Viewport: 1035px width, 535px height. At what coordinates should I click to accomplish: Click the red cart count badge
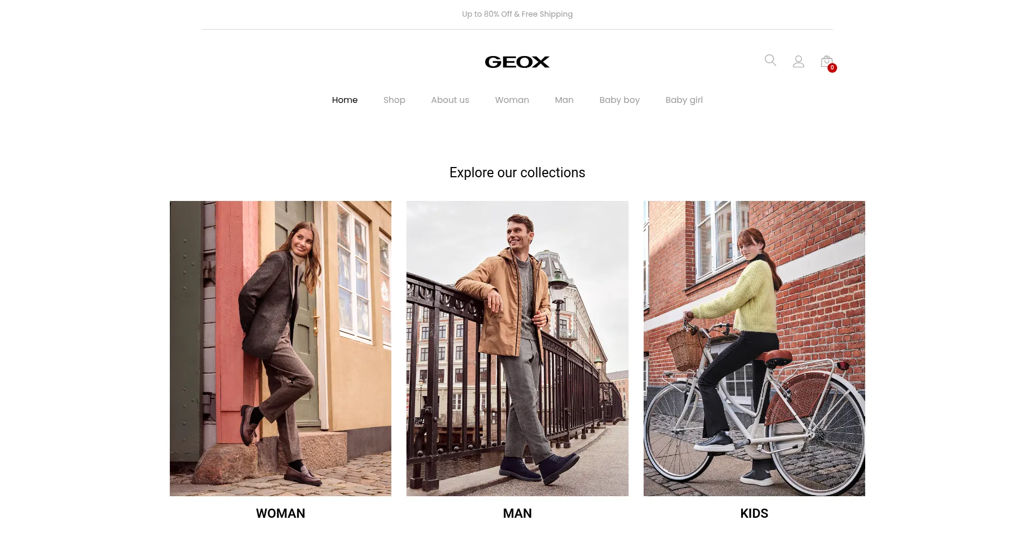pos(832,68)
